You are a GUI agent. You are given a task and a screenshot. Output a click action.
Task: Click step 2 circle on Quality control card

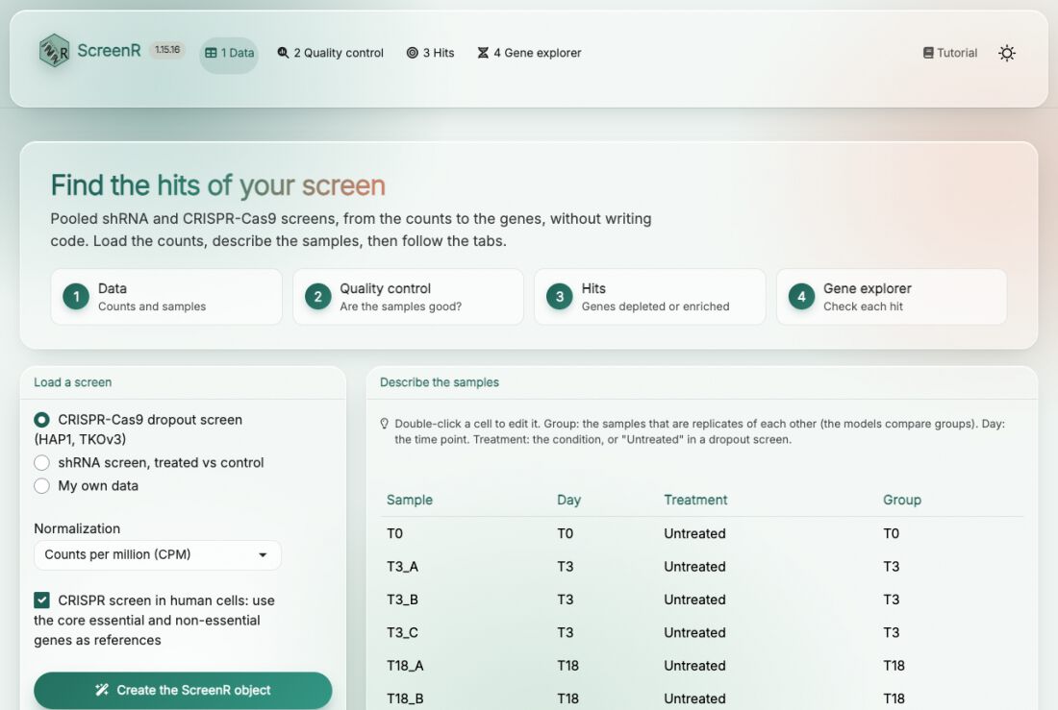pyautogui.click(x=317, y=297)
